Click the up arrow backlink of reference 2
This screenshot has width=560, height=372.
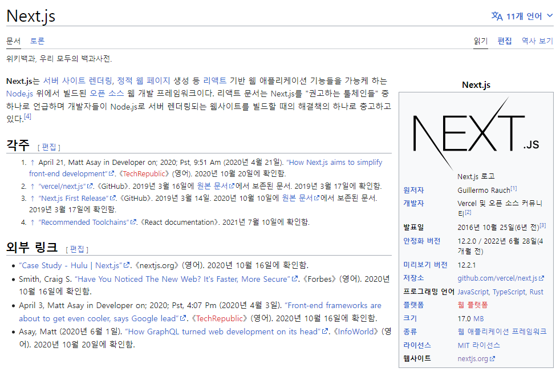[x=33, y=186]
